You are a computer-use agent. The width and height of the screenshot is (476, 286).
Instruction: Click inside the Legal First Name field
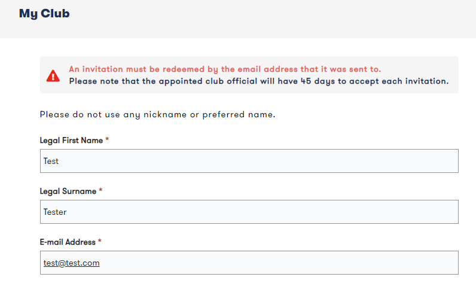point(249,161)
